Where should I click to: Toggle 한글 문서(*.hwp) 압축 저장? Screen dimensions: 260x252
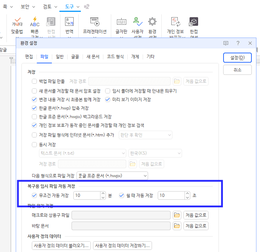tap(34, 108)
